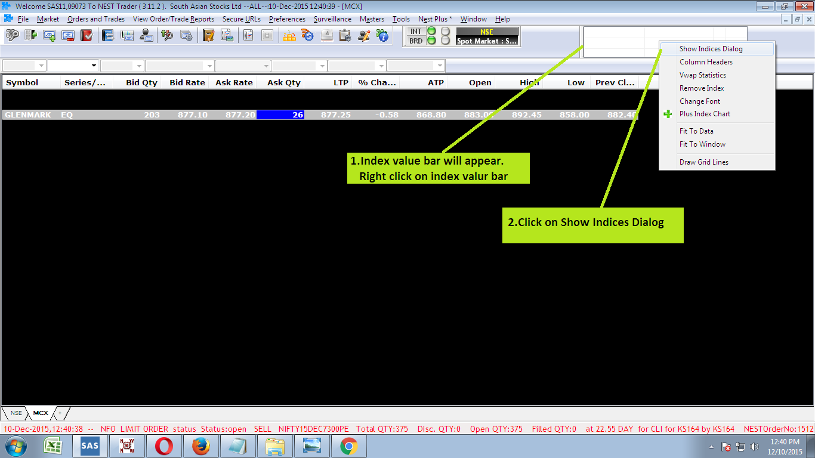Viewport: 815px width, 458px height.
Task: Select Show Indices Dialog menu entry
Action: 717,49
